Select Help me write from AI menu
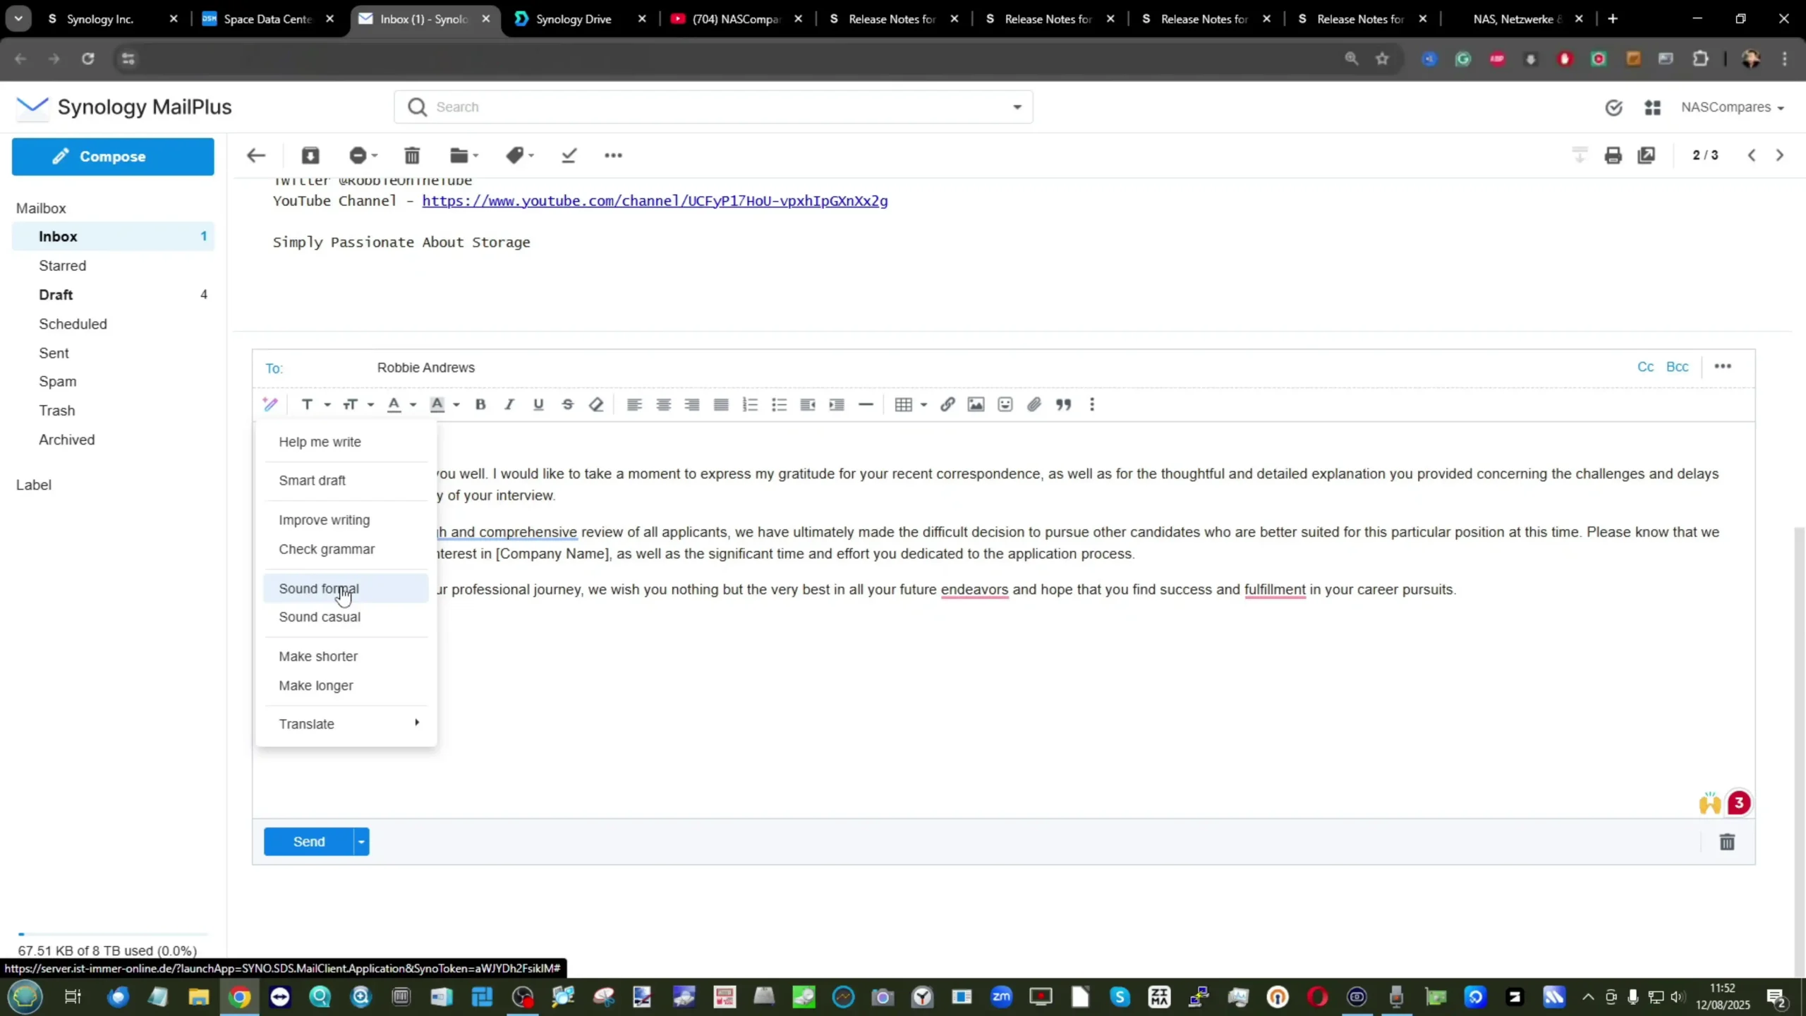 346,442
